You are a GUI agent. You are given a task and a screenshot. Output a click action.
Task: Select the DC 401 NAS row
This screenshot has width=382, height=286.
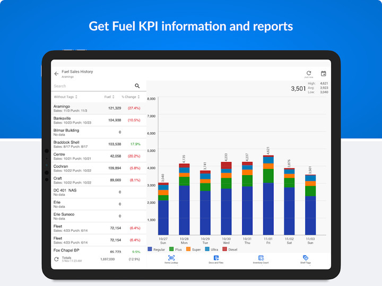pos(99,192)
